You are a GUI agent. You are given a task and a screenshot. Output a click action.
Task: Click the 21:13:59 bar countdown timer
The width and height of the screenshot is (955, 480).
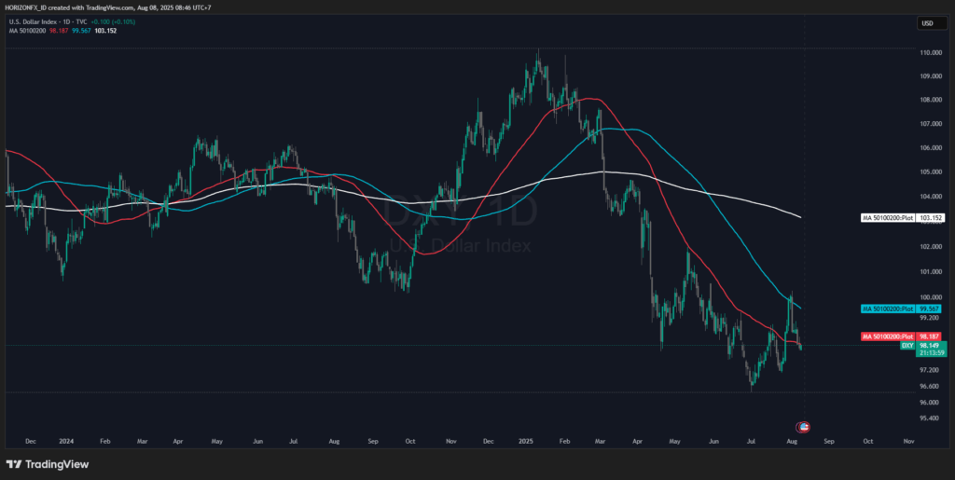point(930,353)
